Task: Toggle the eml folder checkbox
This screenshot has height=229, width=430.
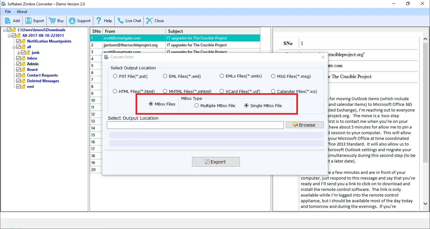Action: [x=19, y=87]
